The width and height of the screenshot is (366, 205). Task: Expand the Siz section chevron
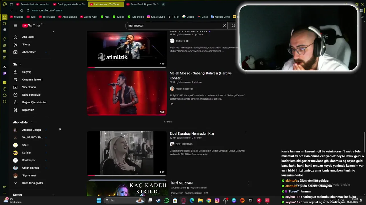tap(20, 65)
